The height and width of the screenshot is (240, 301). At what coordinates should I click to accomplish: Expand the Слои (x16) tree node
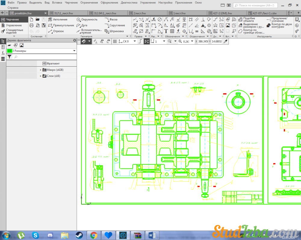pyautogui.click(x=41, y=76)
